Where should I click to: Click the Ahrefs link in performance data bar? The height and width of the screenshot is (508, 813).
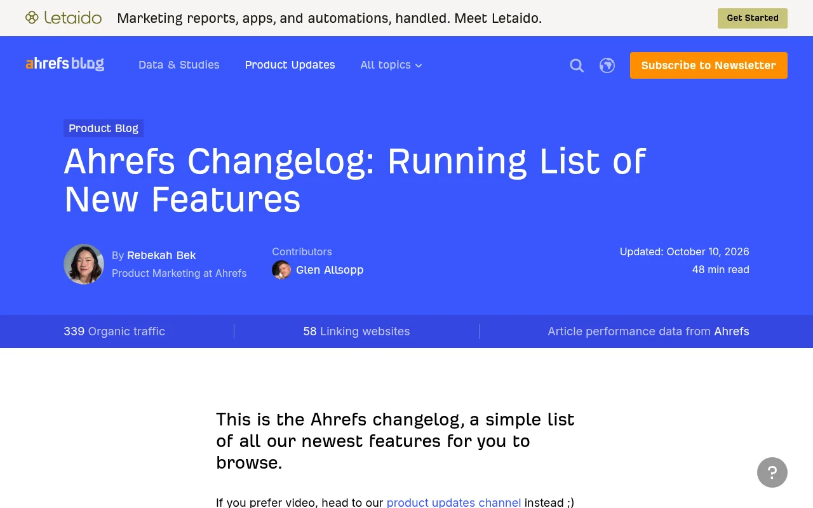[x=732, y=331]
